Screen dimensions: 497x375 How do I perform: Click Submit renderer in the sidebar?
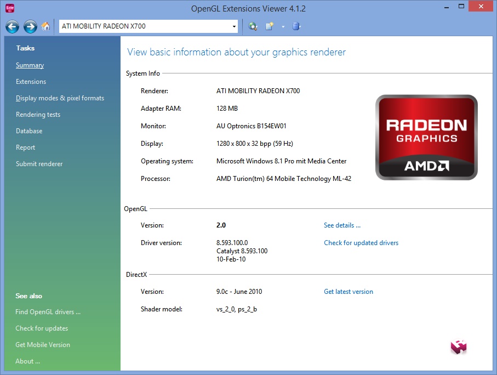tap(39, 164)
